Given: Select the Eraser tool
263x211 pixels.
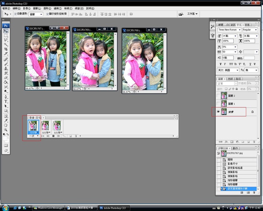Looking at the screenshot, I should 6,77.
